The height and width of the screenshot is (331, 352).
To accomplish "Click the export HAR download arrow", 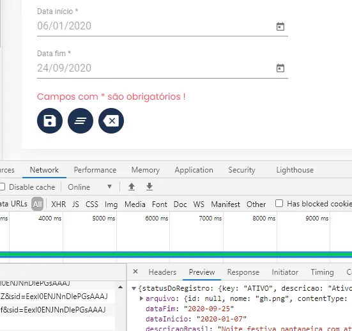I will pos(149,187).
